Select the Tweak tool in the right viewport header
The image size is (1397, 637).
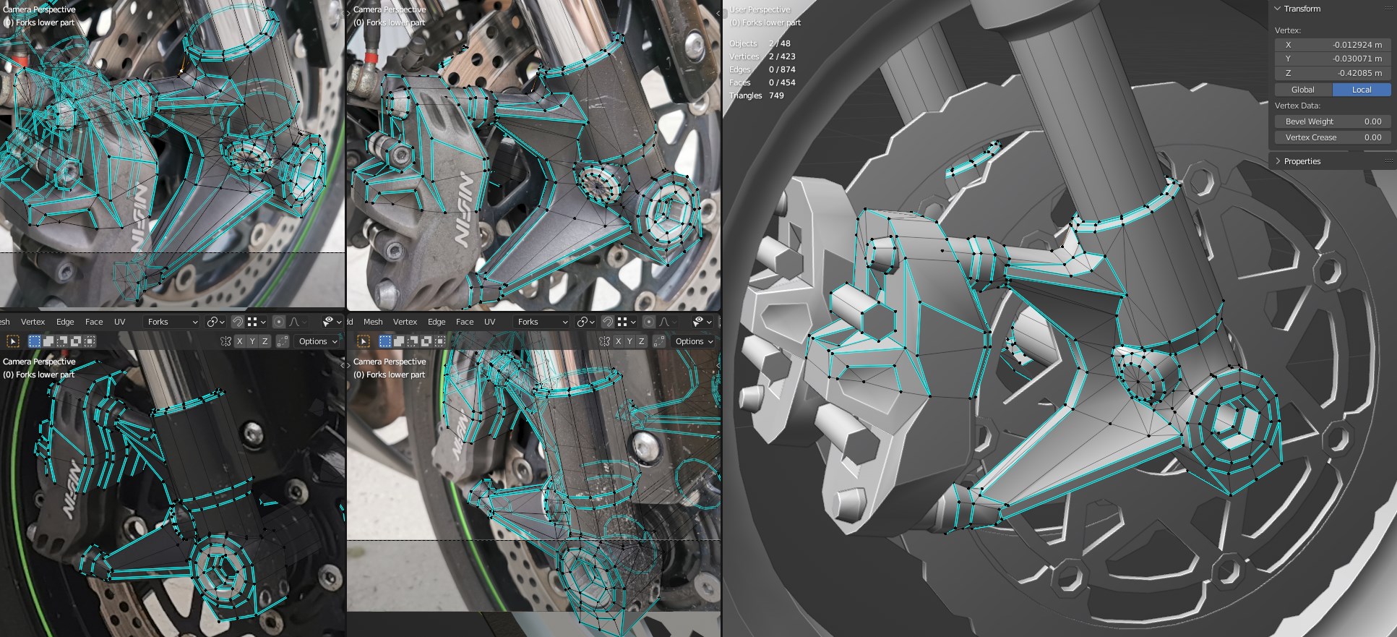click(x=364, y=341)
